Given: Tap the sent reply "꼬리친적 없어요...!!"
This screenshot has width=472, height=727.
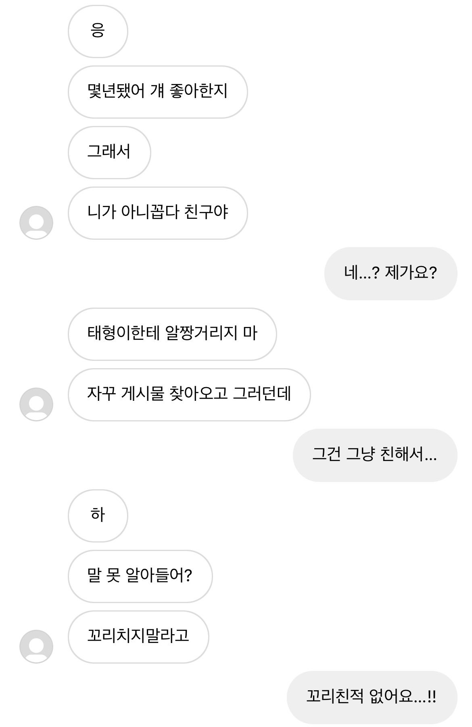Looking at the screenshot, I should tap(372, 698).
